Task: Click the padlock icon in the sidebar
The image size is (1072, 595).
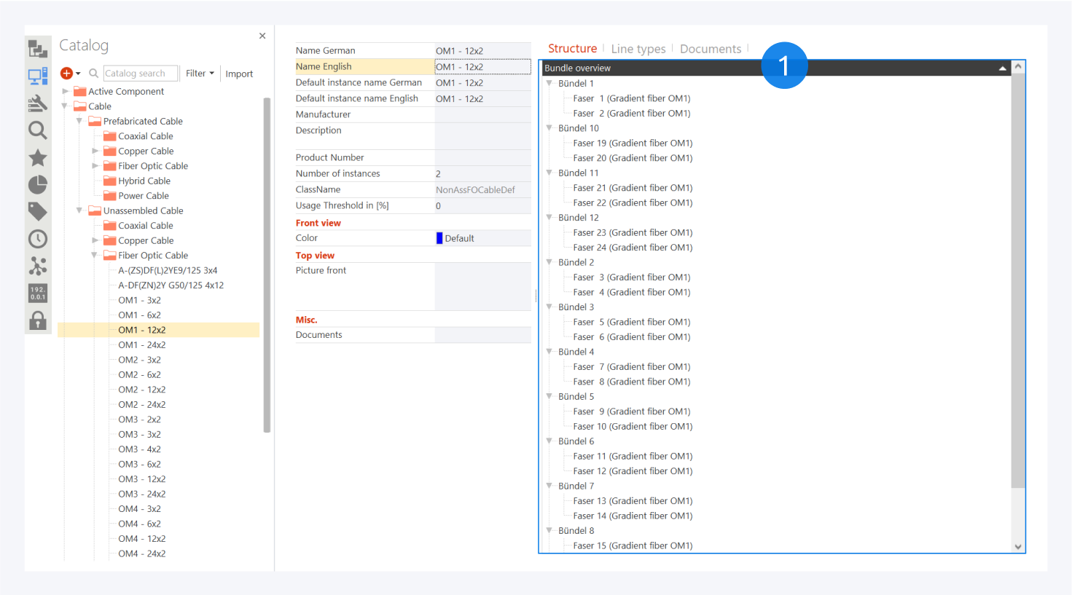Action: 38,320
